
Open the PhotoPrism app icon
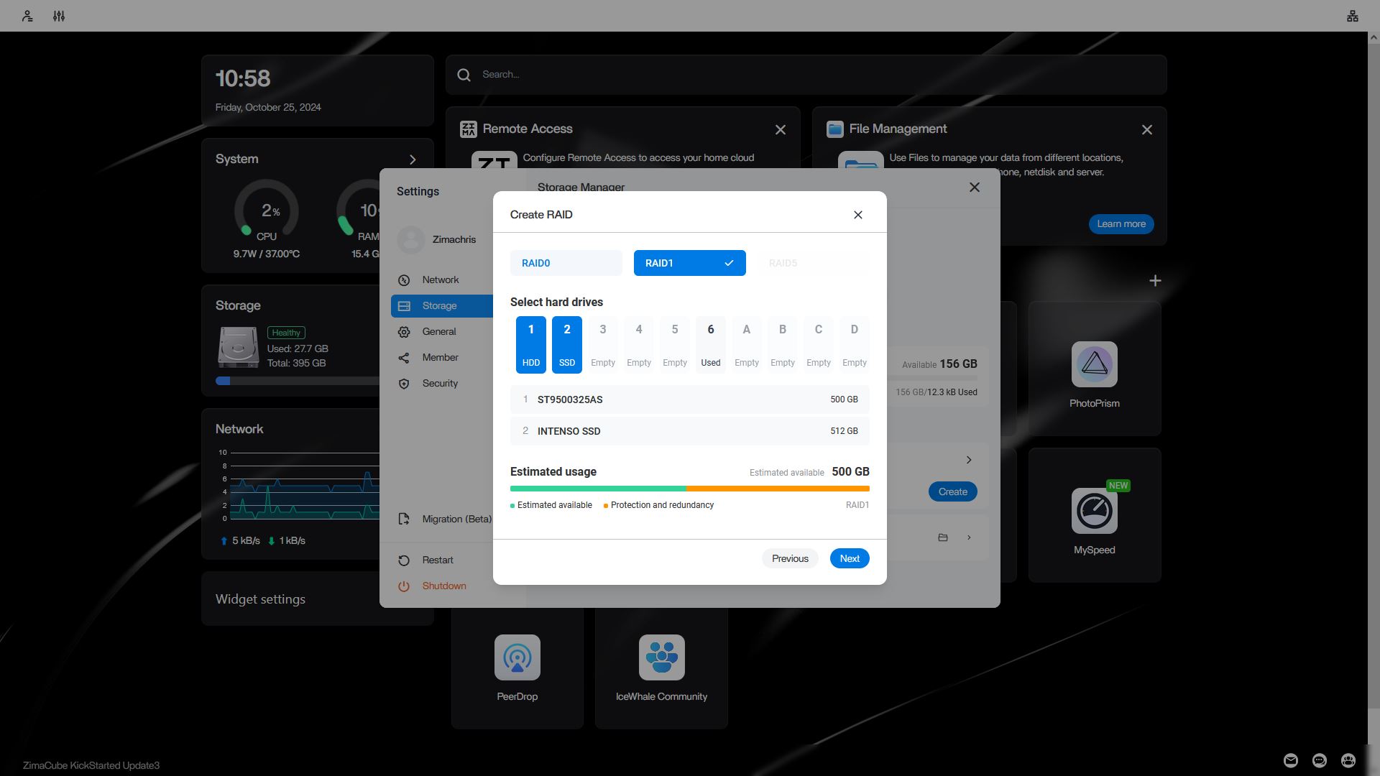tap(1094, 364)
